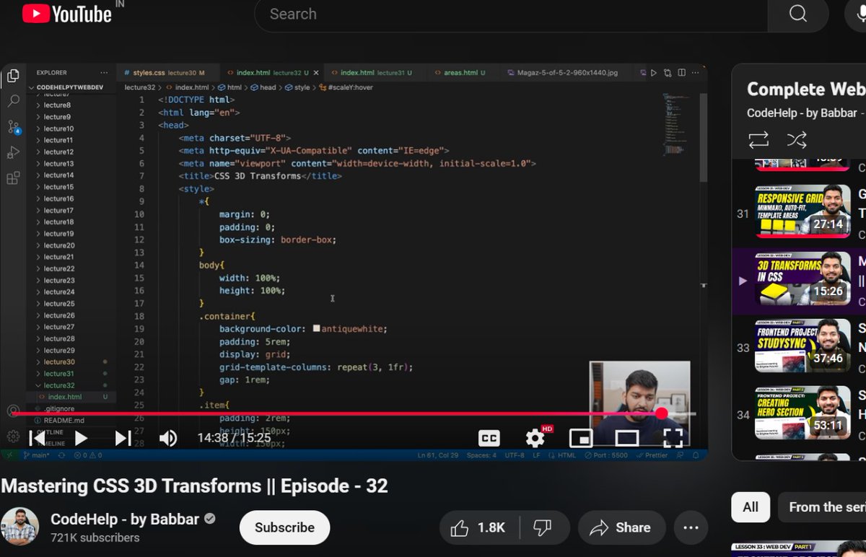Open the 3D Transforms in CSS thumbnail

coord(802,279)
